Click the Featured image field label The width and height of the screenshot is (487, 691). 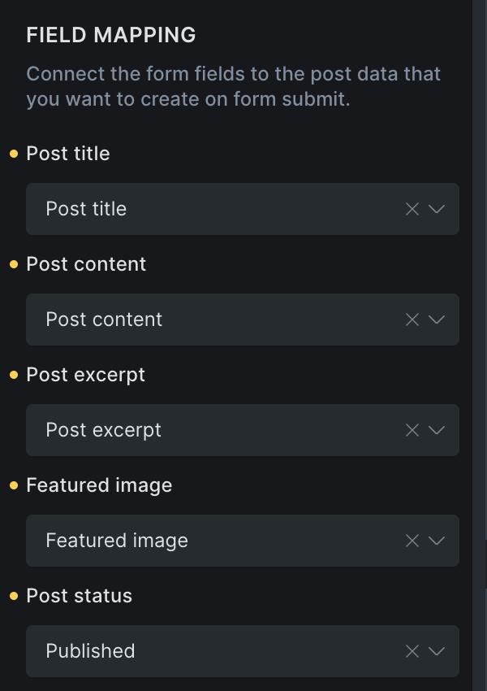point(99,485)
